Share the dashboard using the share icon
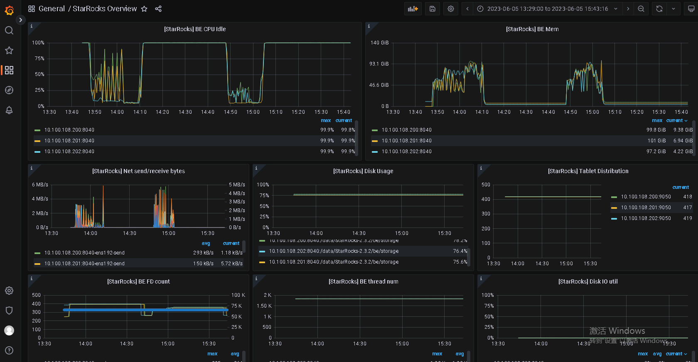 point(158,9)
